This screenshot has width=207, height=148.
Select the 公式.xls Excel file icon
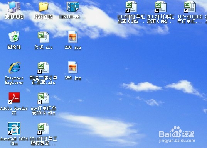pyautogui.click(x=44, y=37)
